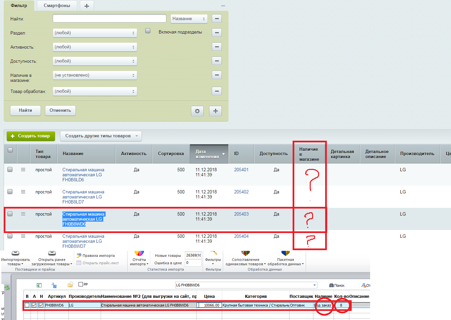This screenshot has height=320, width=451.
Task: Collapse the filter panel with the dash icon
Action: [x=223, y=6]
